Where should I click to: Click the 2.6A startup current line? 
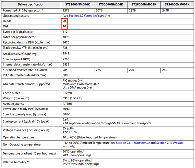pyautogui.click(x=65, y=119)
